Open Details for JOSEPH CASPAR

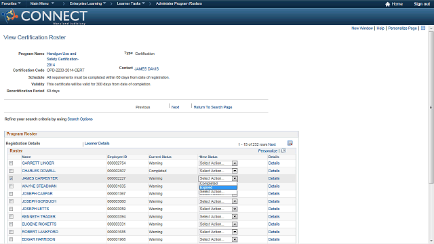(x=274, y=194)
